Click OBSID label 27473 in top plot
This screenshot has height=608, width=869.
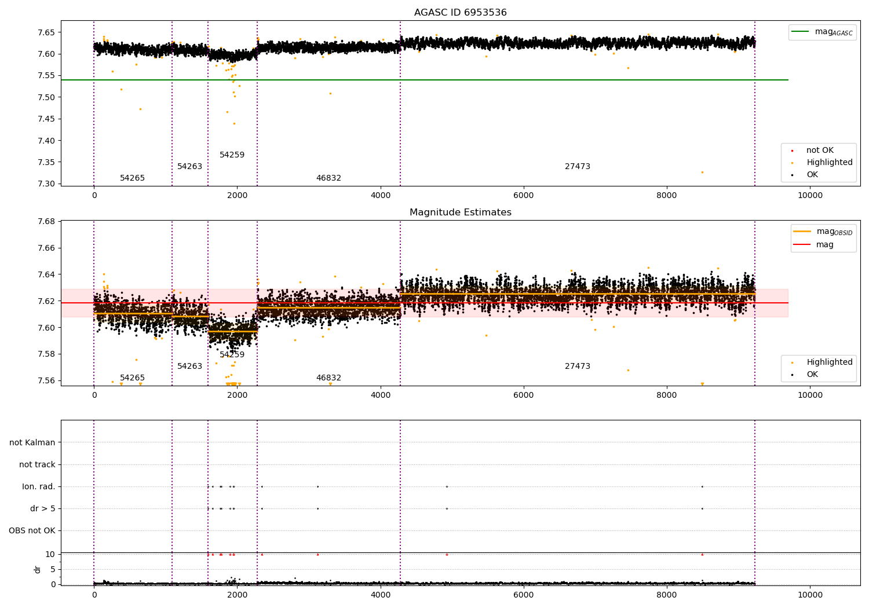click(578, 167)
